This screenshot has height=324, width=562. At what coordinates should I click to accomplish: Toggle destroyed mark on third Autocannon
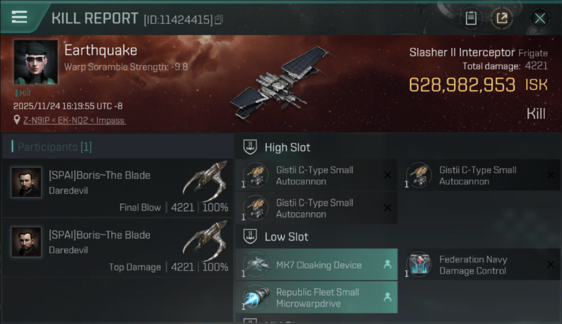coord(387,208)
